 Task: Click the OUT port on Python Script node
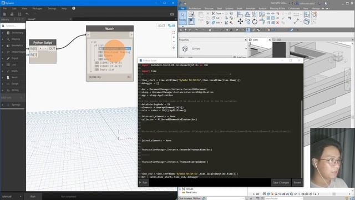52,48
